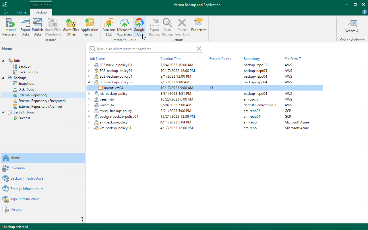Image resolution: width=368 pixels, height=230 pixels.
Task: Collapse the Last 24 Hours node
Action: tap(3, 112)
